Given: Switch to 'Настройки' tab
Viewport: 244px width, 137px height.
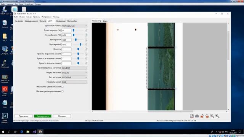Looking at the screenshot, I should point(72,21).
